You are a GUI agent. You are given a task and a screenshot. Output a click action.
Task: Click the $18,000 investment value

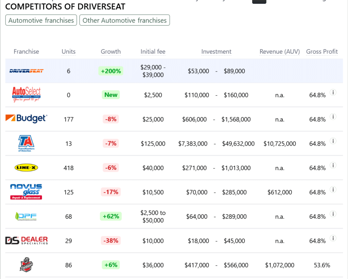point(198,241)
